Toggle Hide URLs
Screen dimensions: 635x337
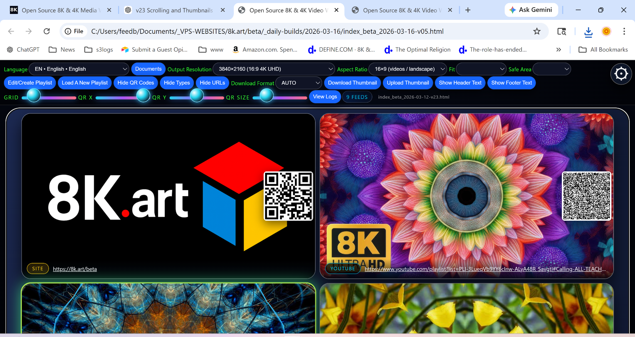(212, 83)
